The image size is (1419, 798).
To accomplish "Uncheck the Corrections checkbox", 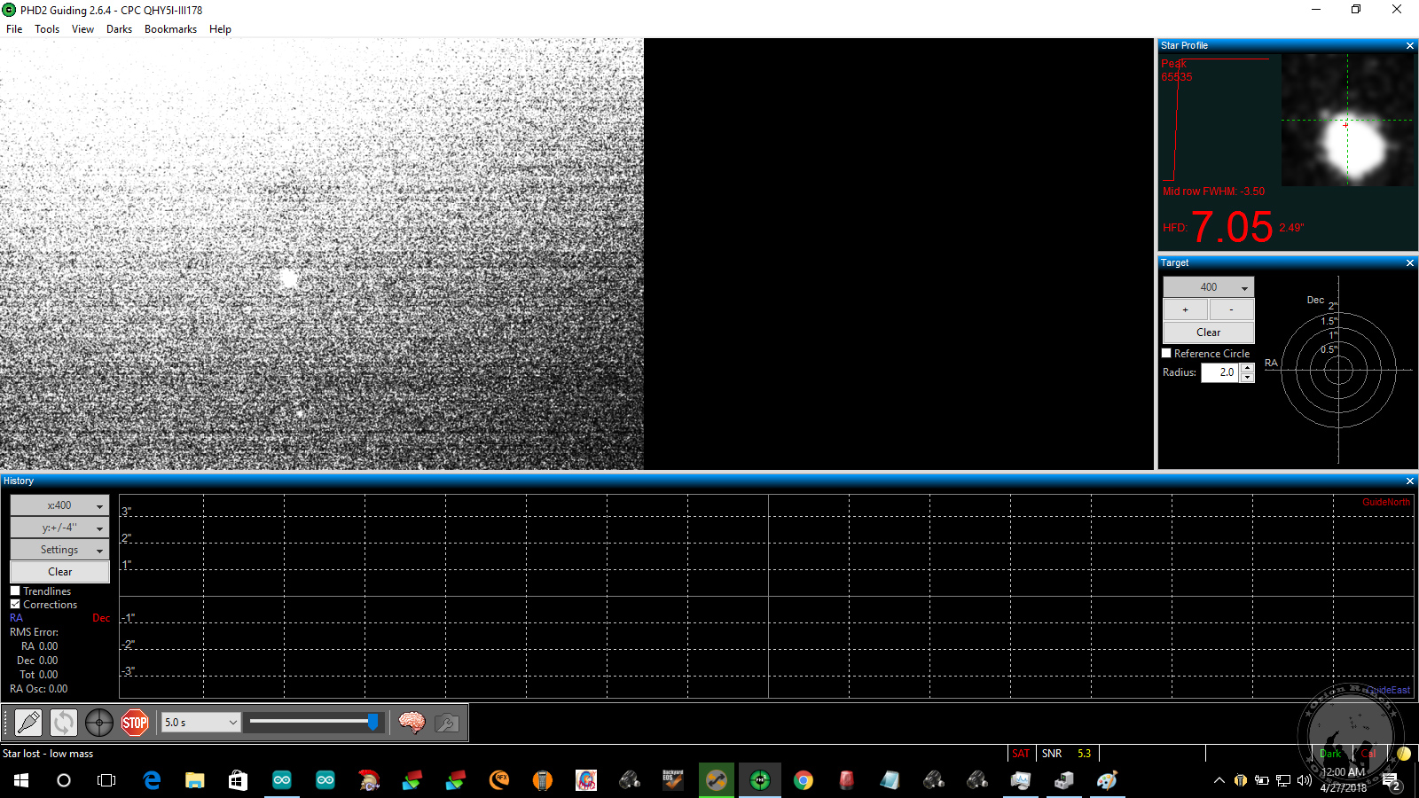I will [15, 604].
